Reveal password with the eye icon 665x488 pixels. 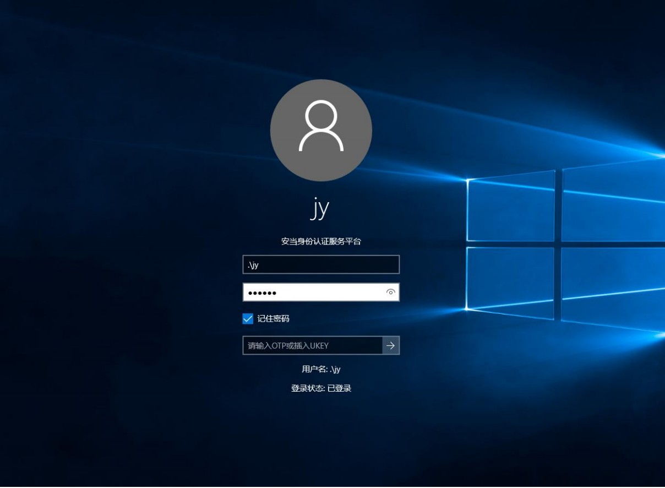(x=391, y=292)
